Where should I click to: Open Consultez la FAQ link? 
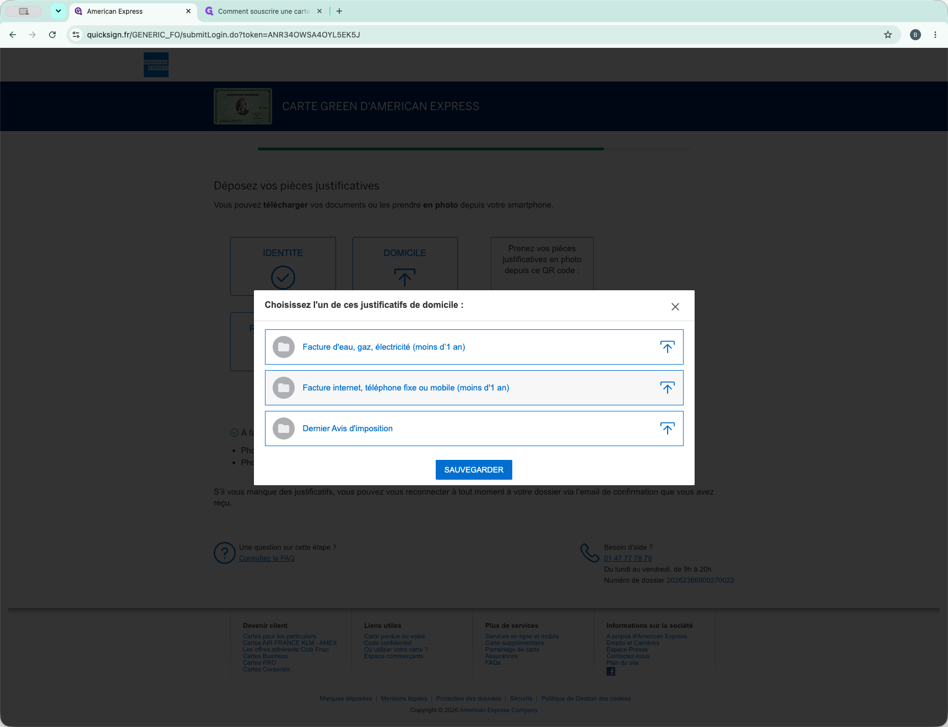[267, 558]
